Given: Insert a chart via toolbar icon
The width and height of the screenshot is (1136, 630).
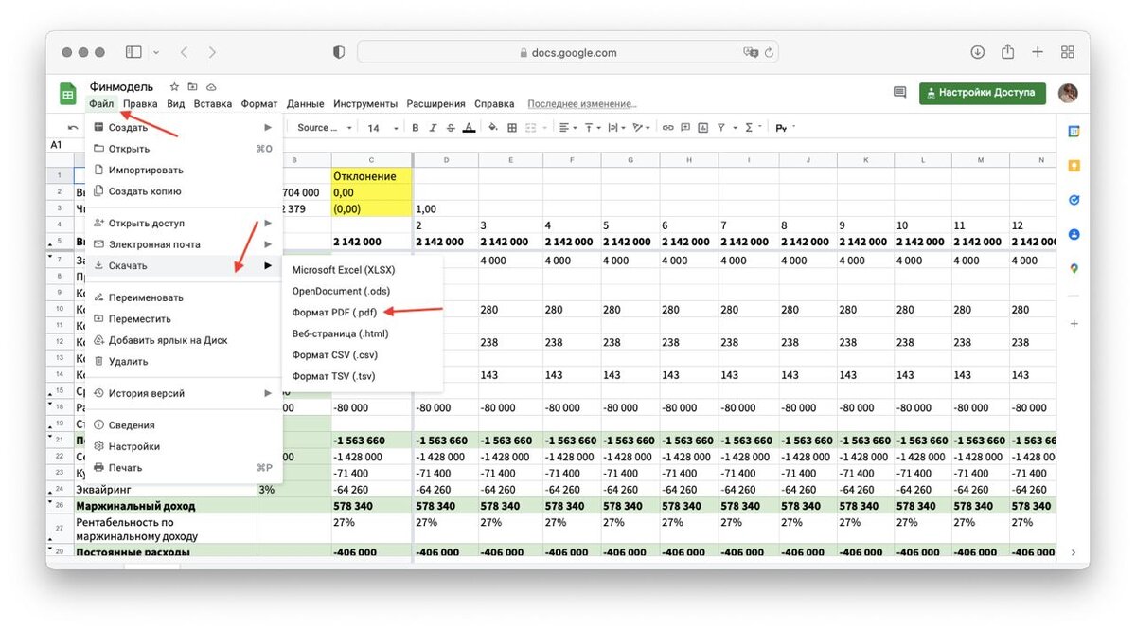Looking at the screenshot, I should pyautogui.click(x=704, y=128).
